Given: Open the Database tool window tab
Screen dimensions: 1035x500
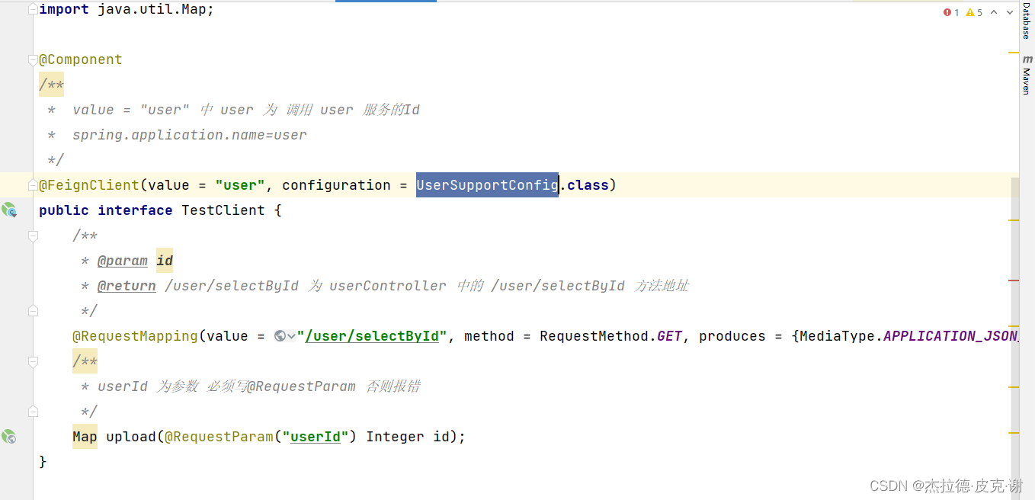Looking at the screenshot, I should pos(1027,21).
